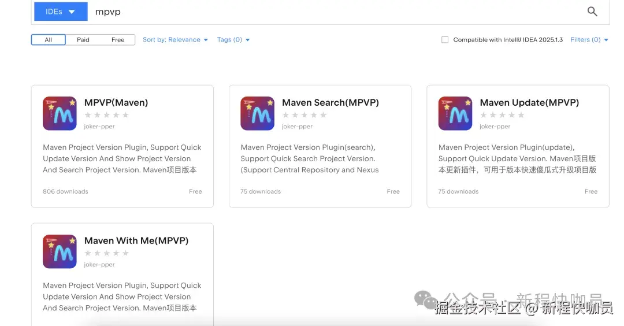Viewport: 624px width, 326px height.
Task: Click Free label on MPVP(Maven) card
Action: pos(195,191)
